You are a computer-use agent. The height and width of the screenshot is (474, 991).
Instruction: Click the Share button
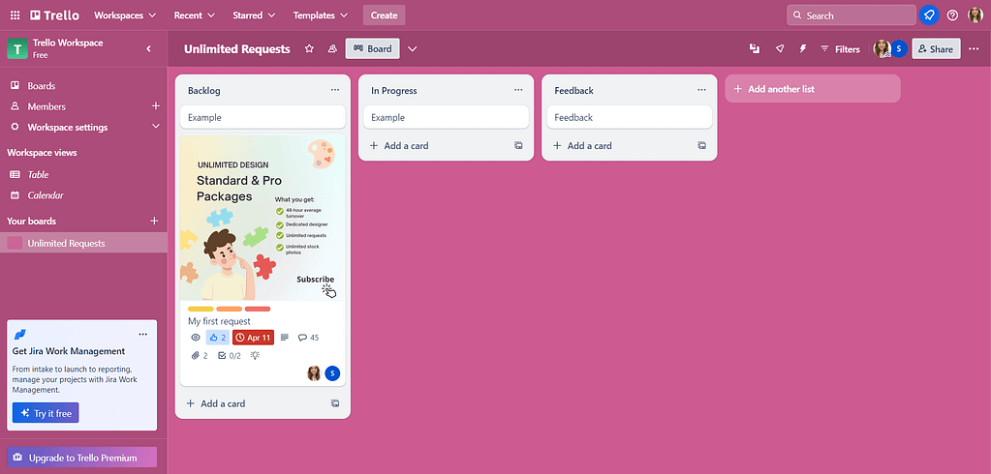tap(936, 48)
